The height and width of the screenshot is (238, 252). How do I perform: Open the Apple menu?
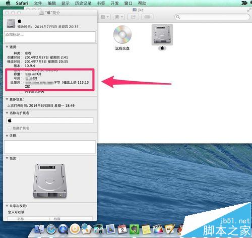(8, 3)
